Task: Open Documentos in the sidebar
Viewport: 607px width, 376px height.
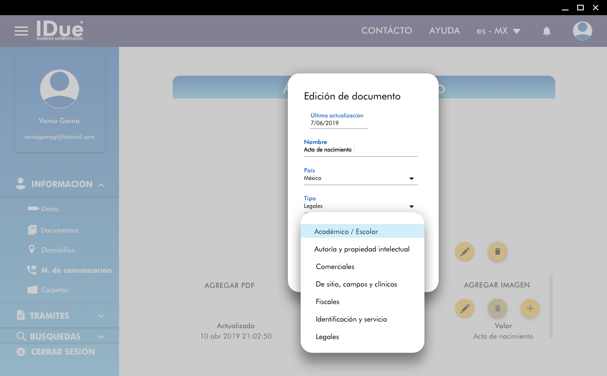Action: point(59,230)
